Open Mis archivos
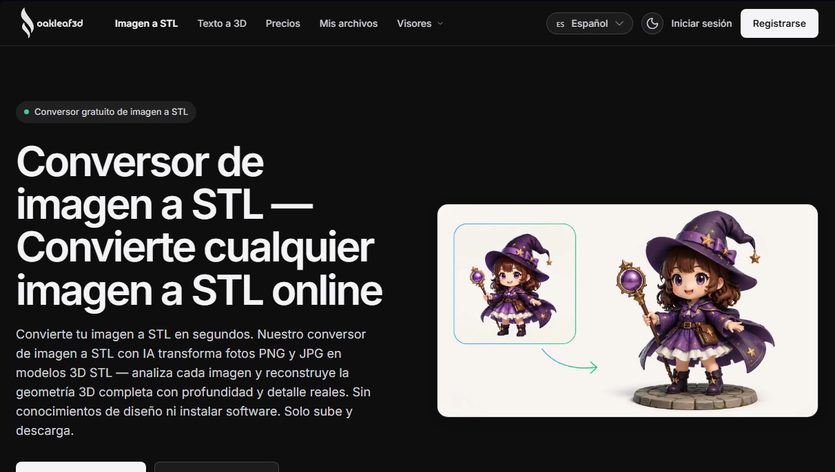 pyautogui.click(x=349, y=23)
